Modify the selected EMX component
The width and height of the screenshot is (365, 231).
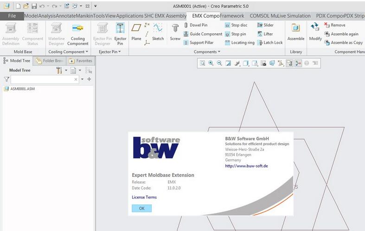pyautogui.click(x=315, y=32)
